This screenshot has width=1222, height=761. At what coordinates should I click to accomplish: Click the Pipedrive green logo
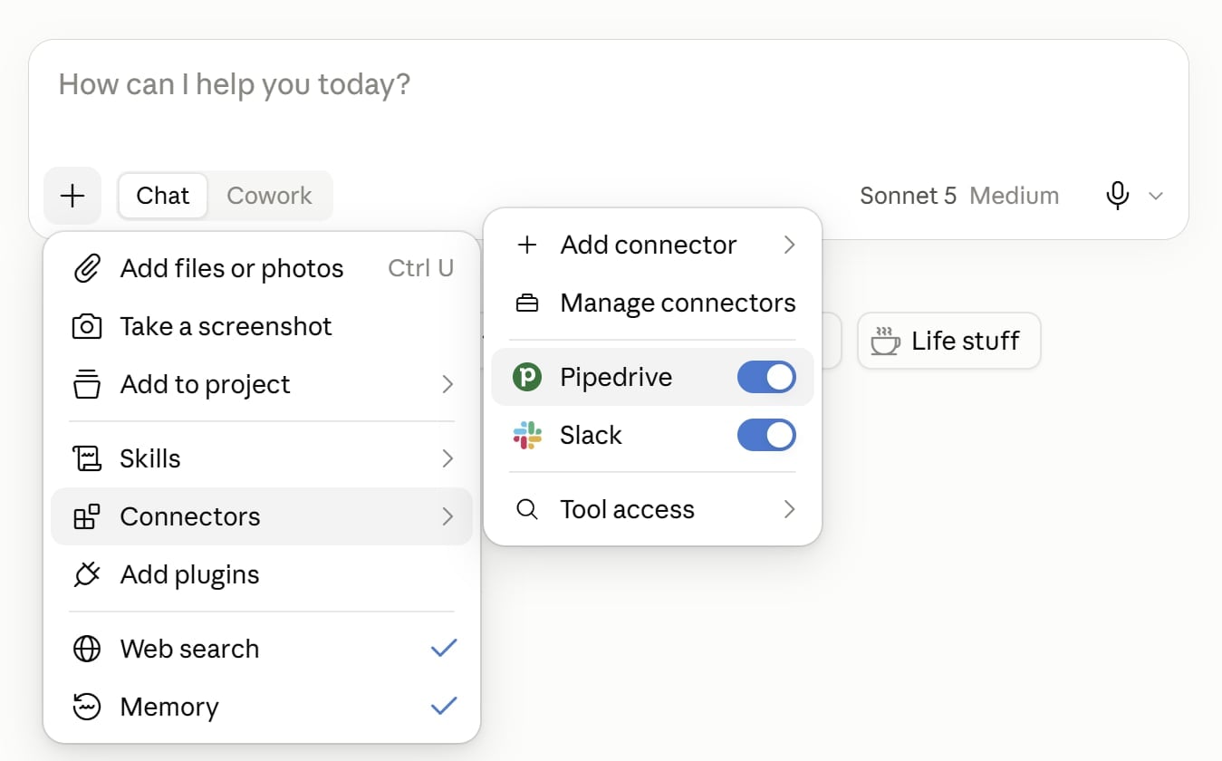tap(526, 377)
